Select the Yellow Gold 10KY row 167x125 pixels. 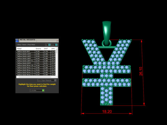(x=36, y=54)
